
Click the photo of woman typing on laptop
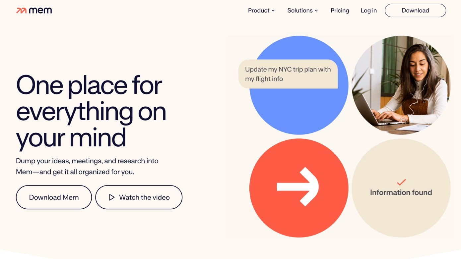401,85
